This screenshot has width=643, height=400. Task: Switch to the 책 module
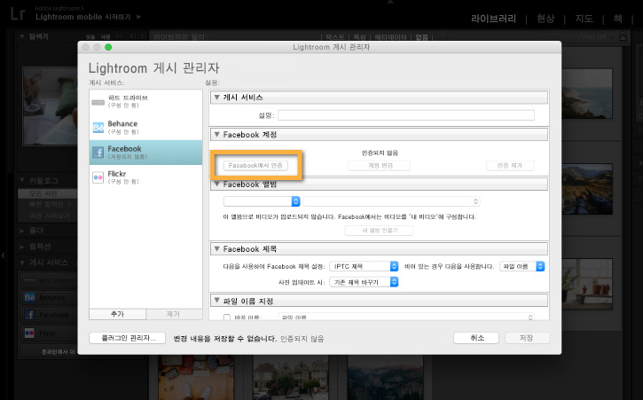[x=617, y=19]
